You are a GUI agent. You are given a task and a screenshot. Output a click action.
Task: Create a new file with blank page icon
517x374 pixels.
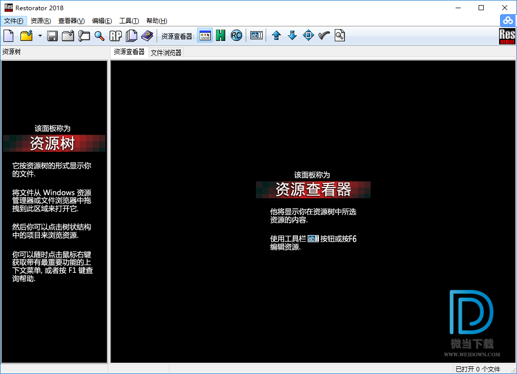(x=9, y=36)
